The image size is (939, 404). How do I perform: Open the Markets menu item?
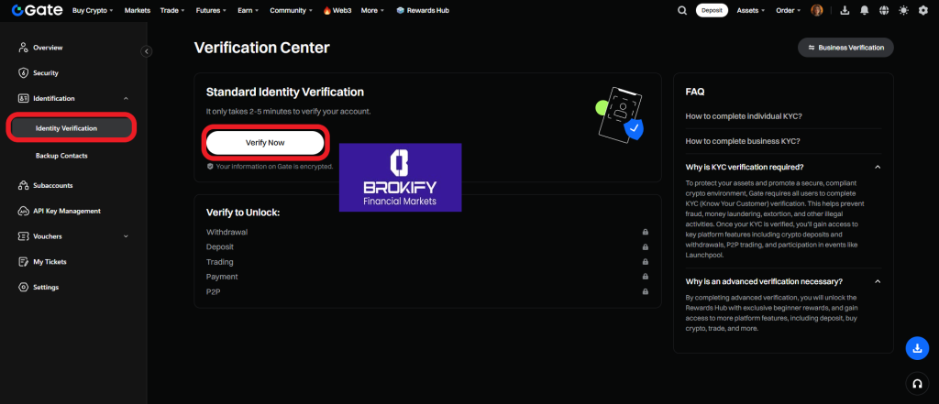(137, 11)
